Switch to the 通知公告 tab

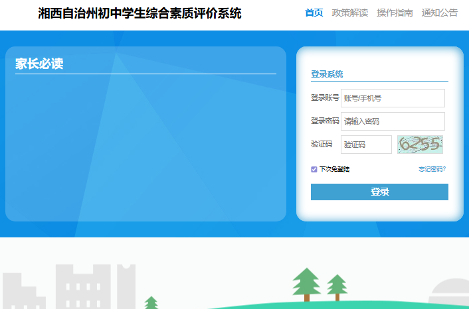click(x=439, y=13)
